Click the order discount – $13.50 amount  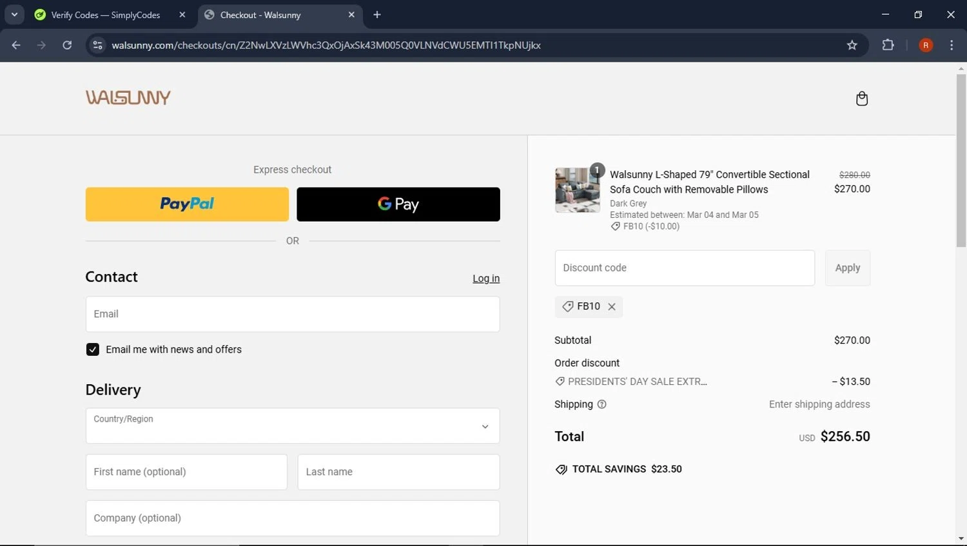click(851, 382)
